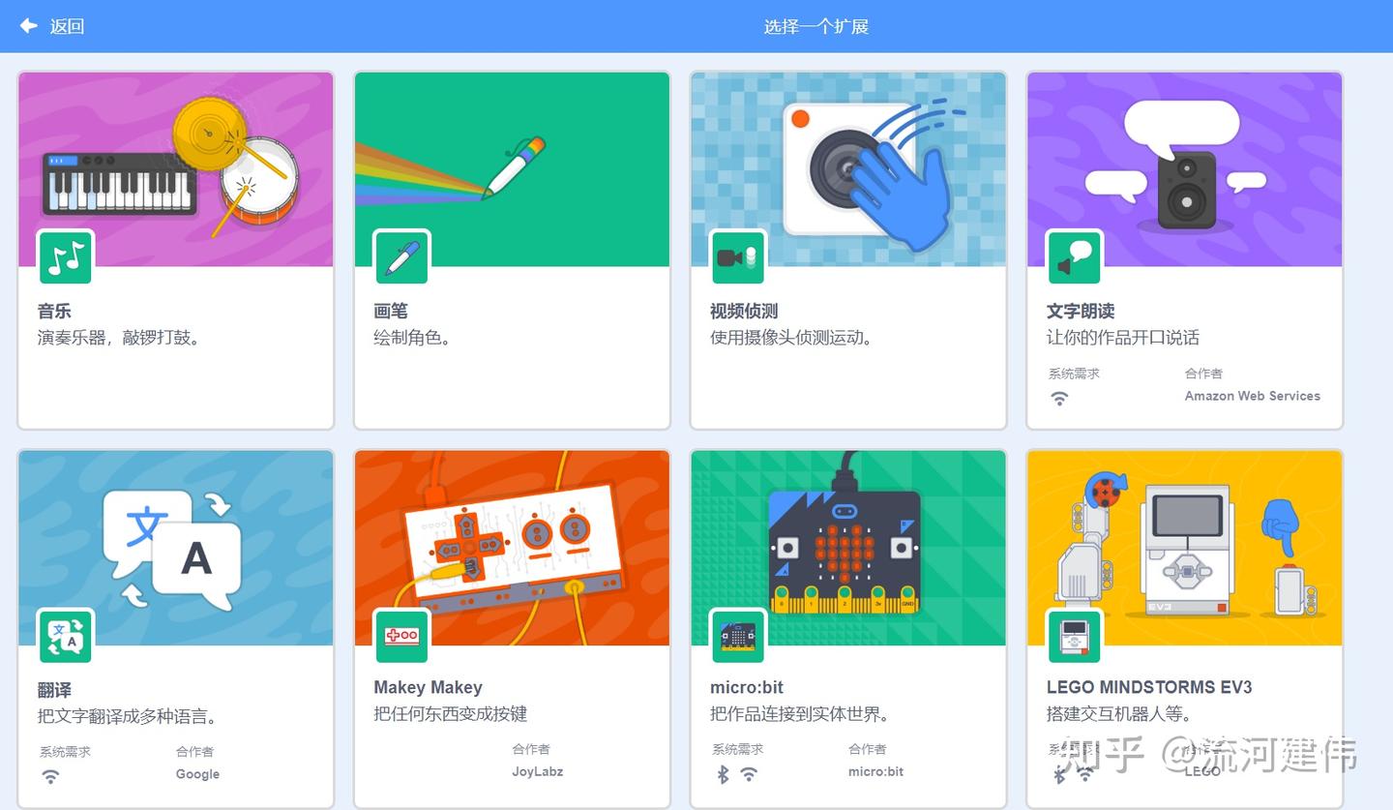This screenshot has width=1393, height=810.
Task: Click the Amazon Web Services collaborator link
Action: pos(1252,396)
